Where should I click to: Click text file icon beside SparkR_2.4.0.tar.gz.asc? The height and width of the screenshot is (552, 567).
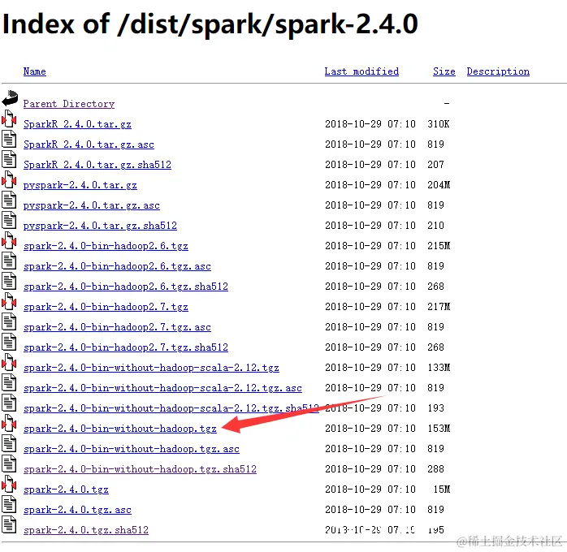click(9, 139)
